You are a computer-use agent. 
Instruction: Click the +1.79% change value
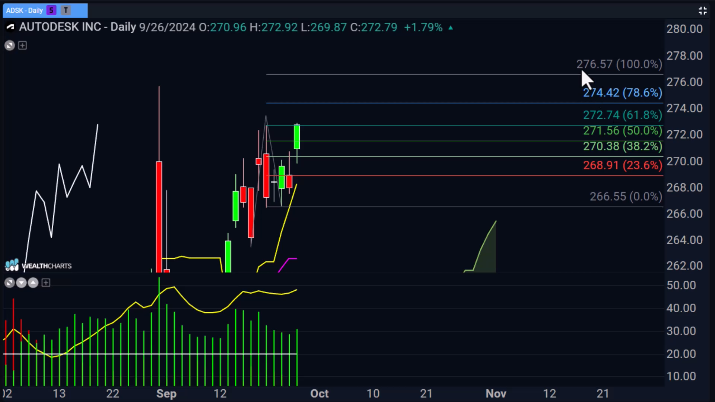(423, 27)
